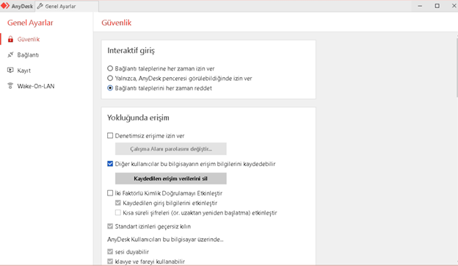
Task: Click the Bağlantı connection icon
Action: click(x=10, y=54)
